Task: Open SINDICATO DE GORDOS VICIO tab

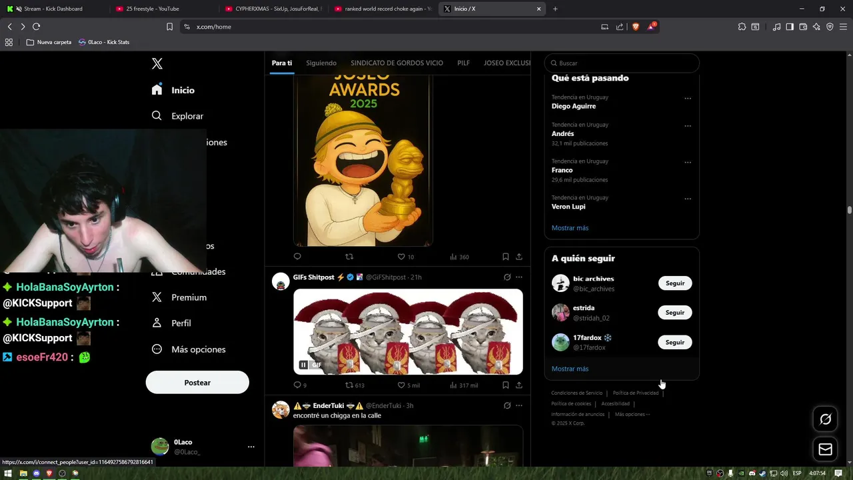Action: pos(397,63)
